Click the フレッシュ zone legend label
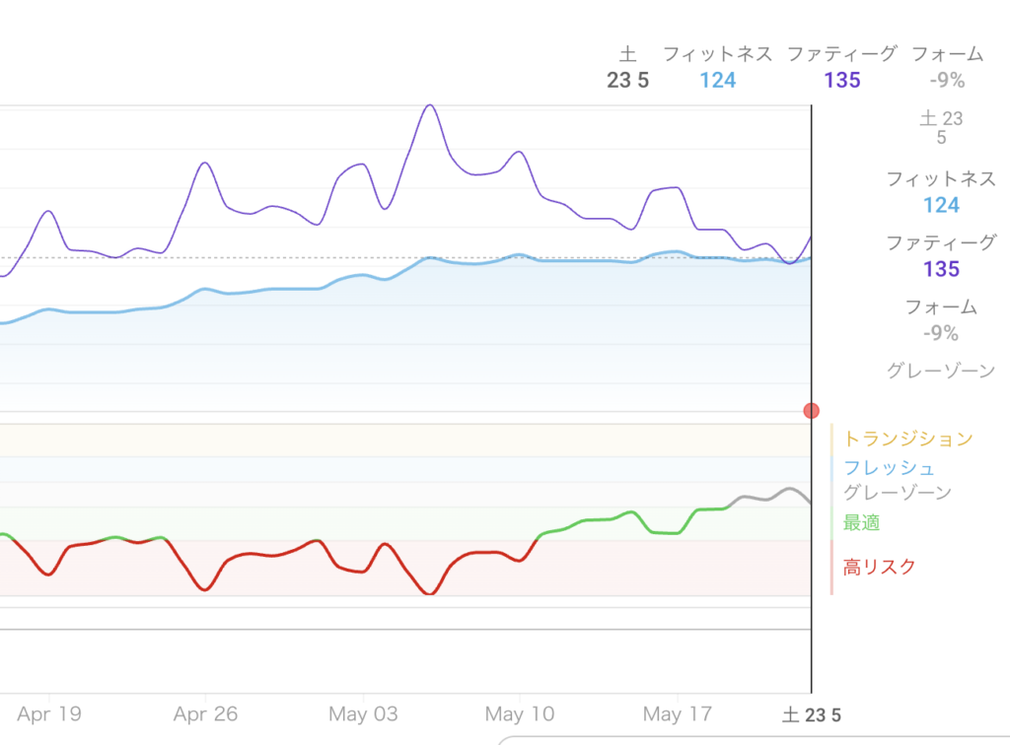 point(889,468)
